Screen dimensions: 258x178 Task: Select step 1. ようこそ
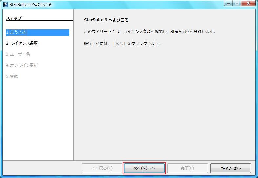pyautogui.click(x=38, y=32)
